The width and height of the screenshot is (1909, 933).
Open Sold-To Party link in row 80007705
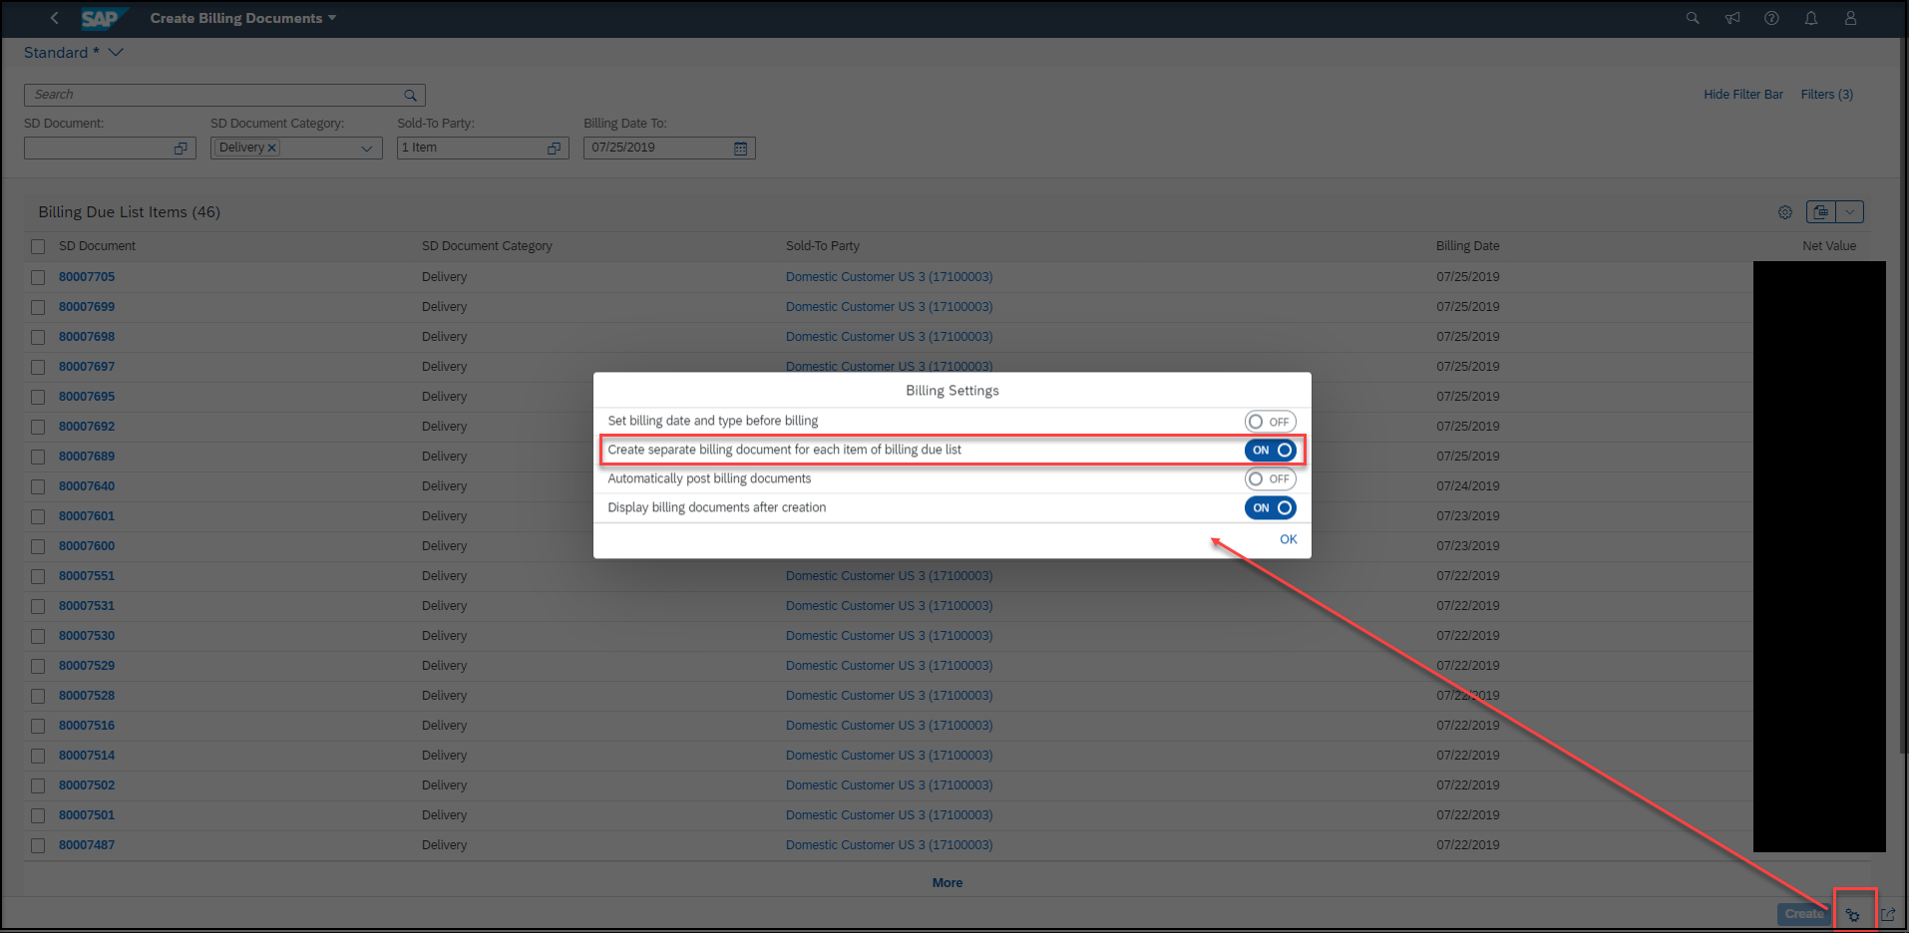(889, 277)
